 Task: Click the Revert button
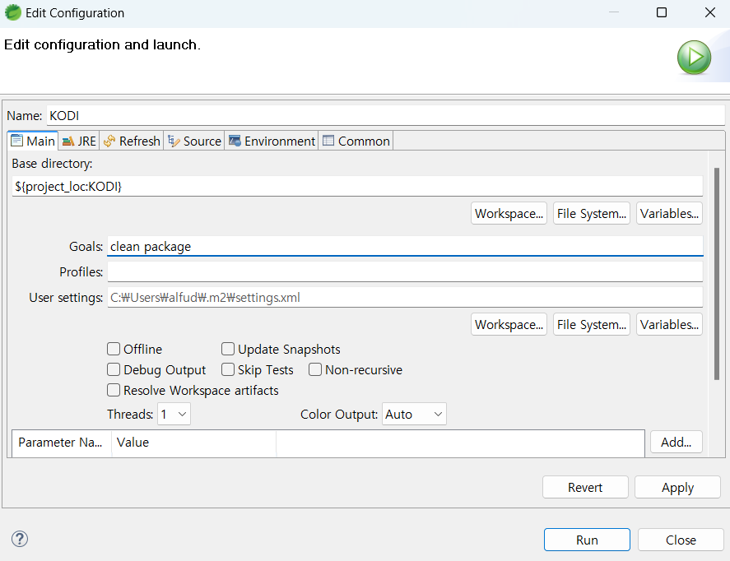[585, 487]
